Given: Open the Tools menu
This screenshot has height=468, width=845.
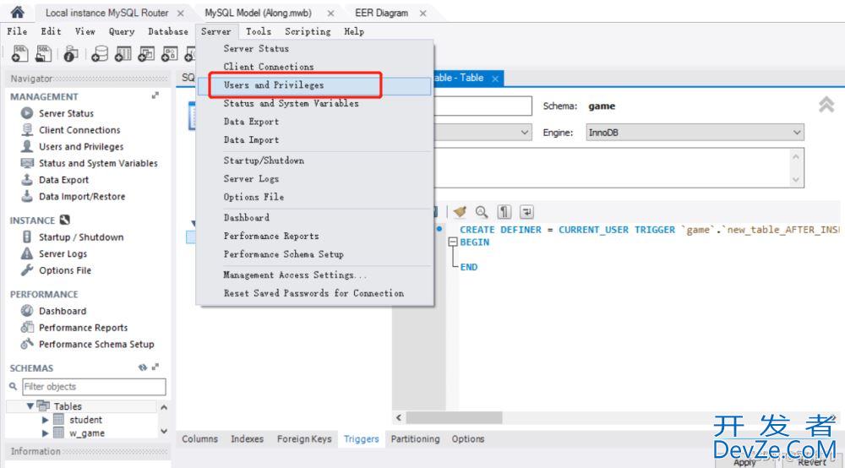Looking at the screenshot, I should tap(259, 31).
